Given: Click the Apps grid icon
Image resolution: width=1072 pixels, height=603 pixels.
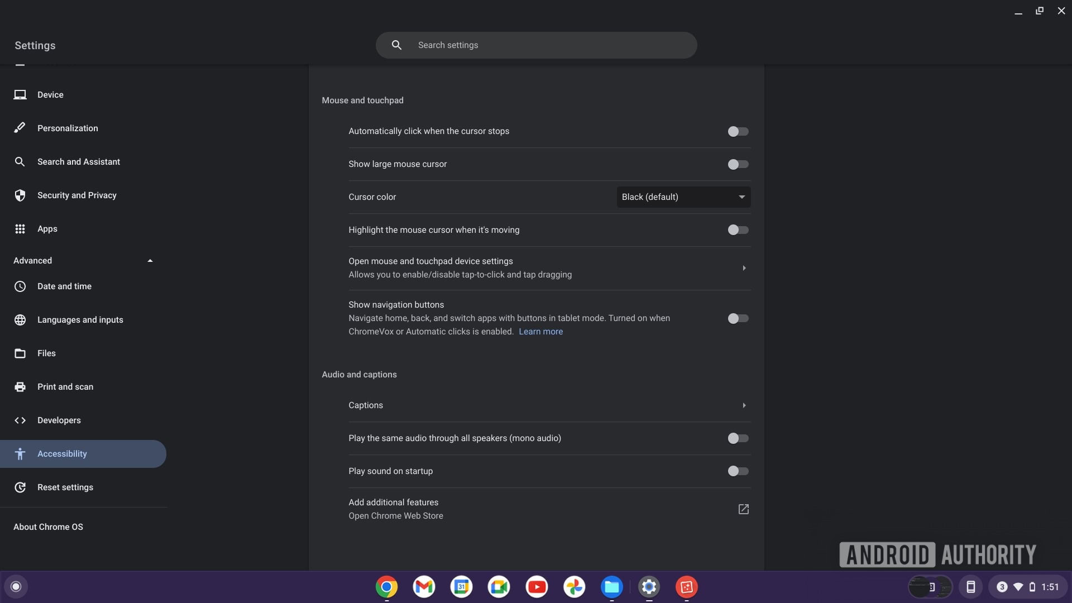Looking at the screenshot, I should tap(20, 229).
